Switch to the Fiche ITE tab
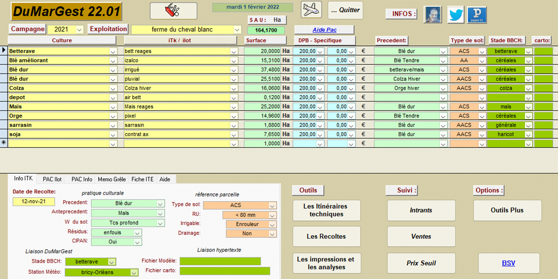The height and width of the screenshot is (279, 558). tap(142, 179)
